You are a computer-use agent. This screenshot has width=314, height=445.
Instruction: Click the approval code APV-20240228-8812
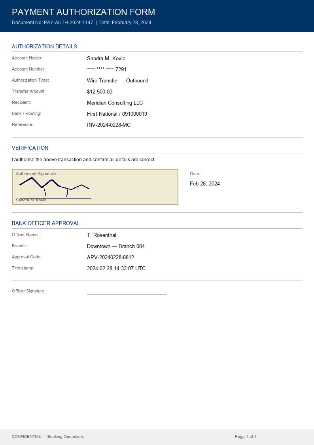point(110,257)
